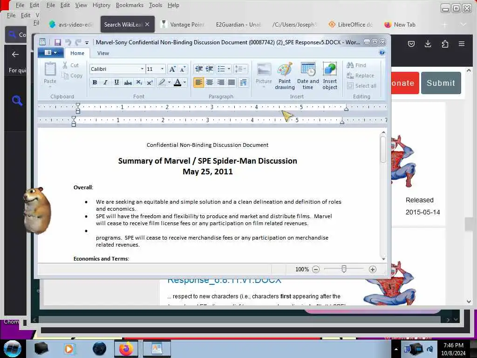Click the Firefox extensions puzzle icon

[445, 44]
